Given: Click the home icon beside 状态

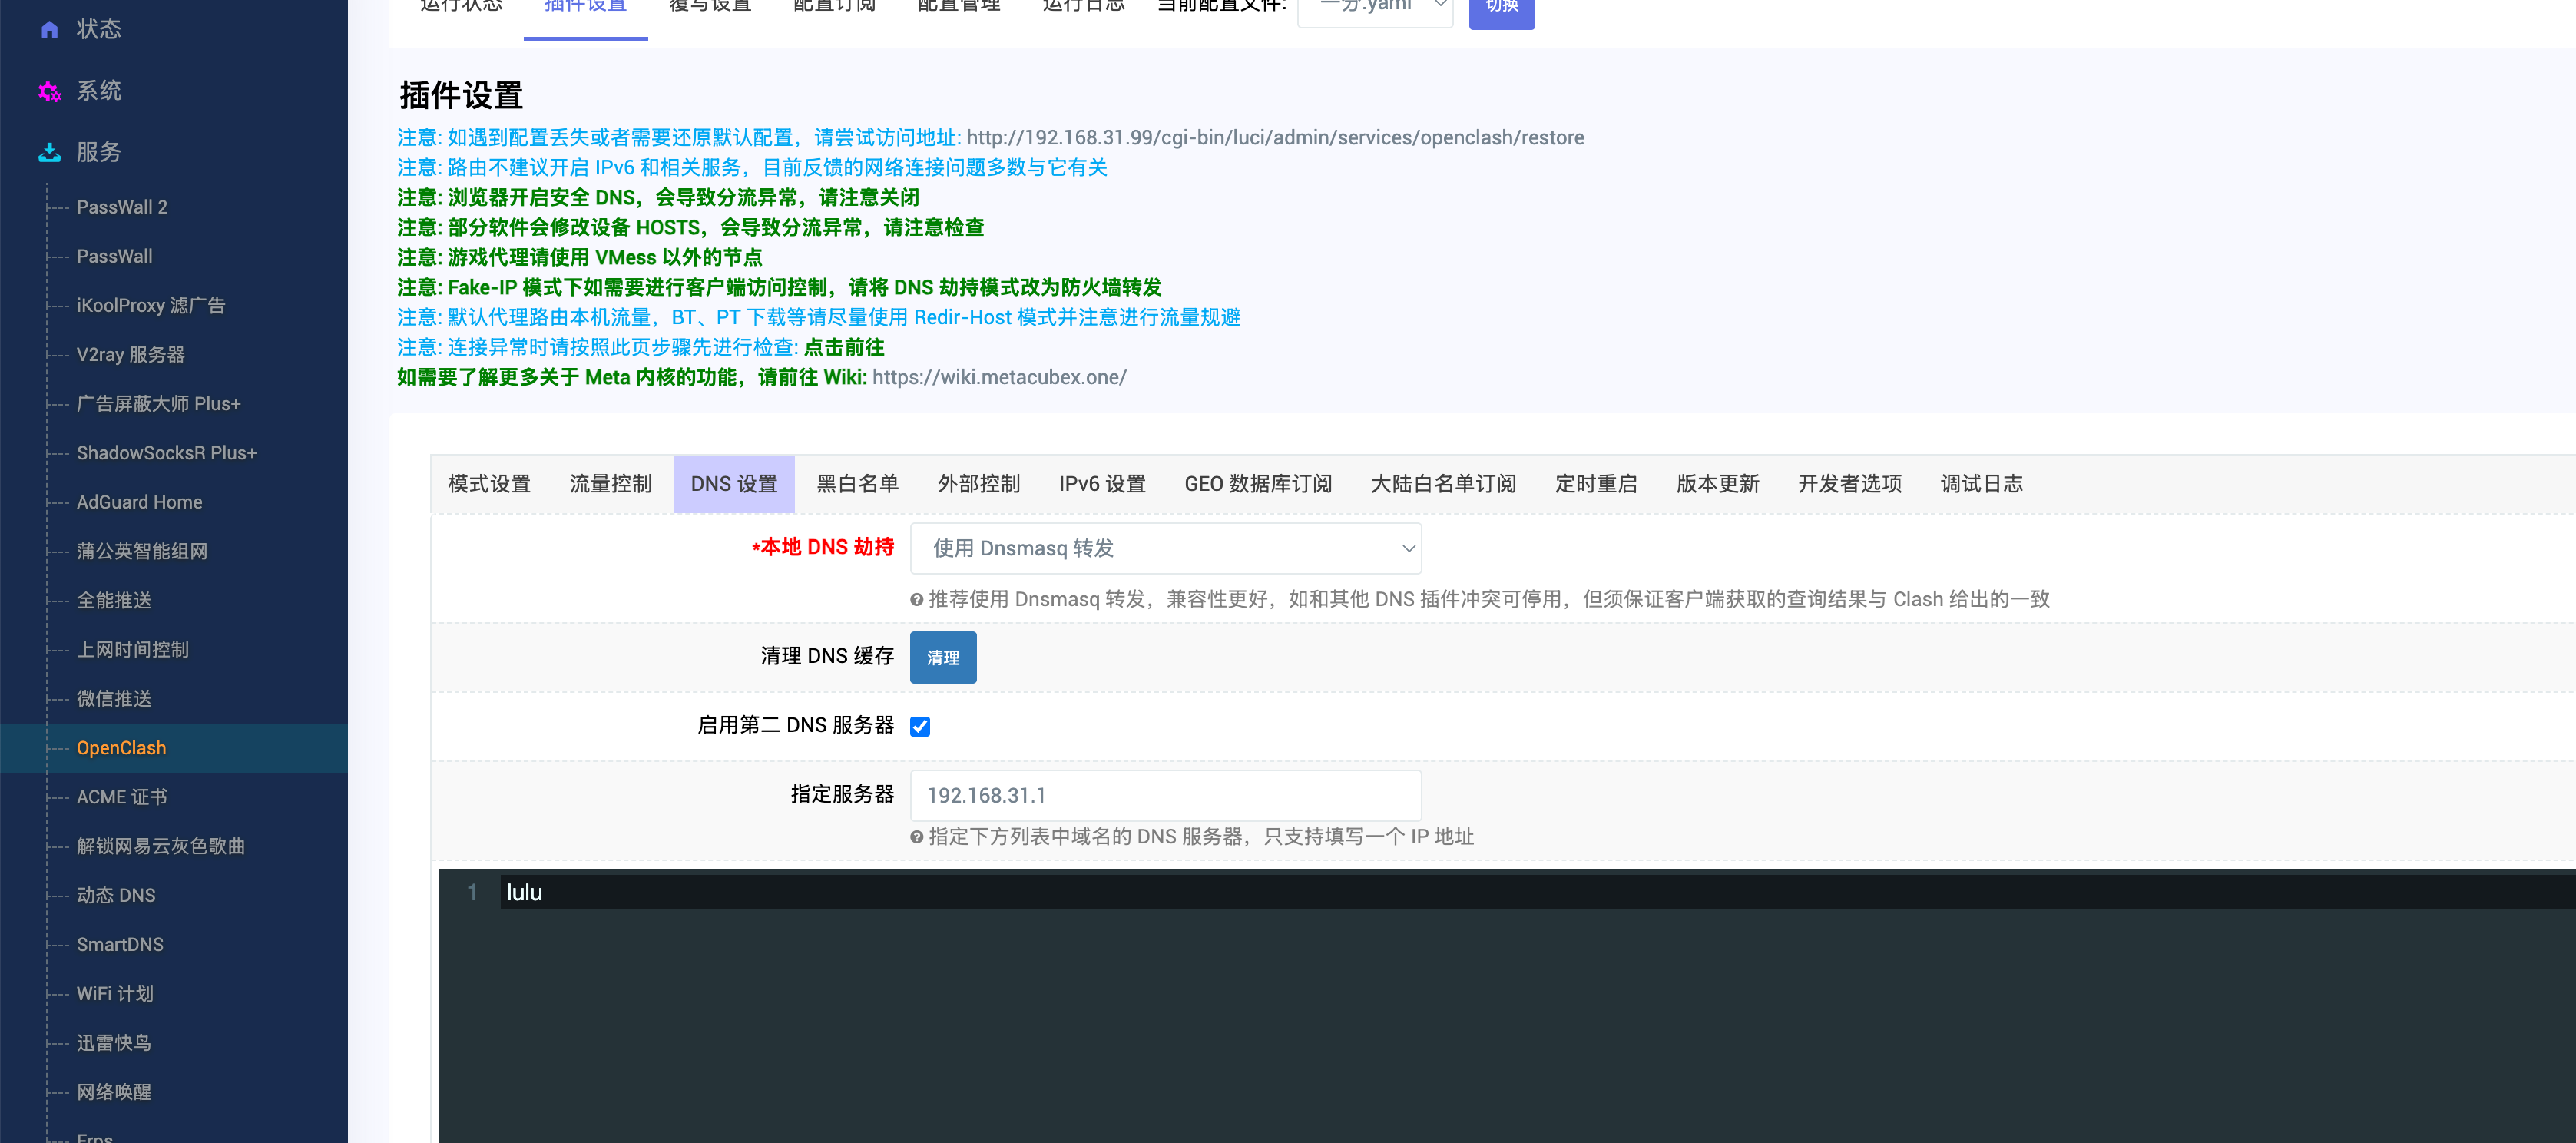Looking at the screenshot, I should [49, 29].
